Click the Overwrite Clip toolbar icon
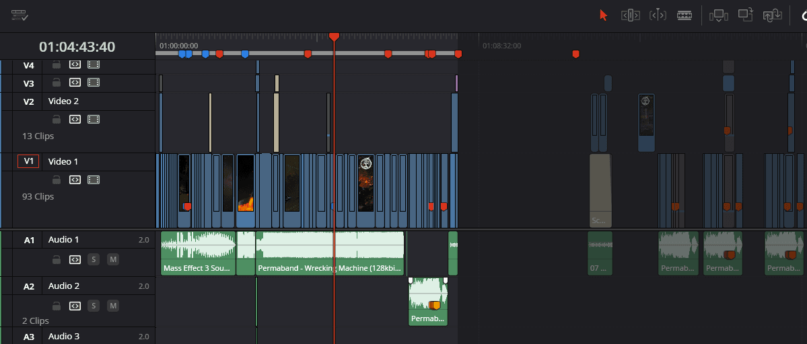 tap(745, 15)
